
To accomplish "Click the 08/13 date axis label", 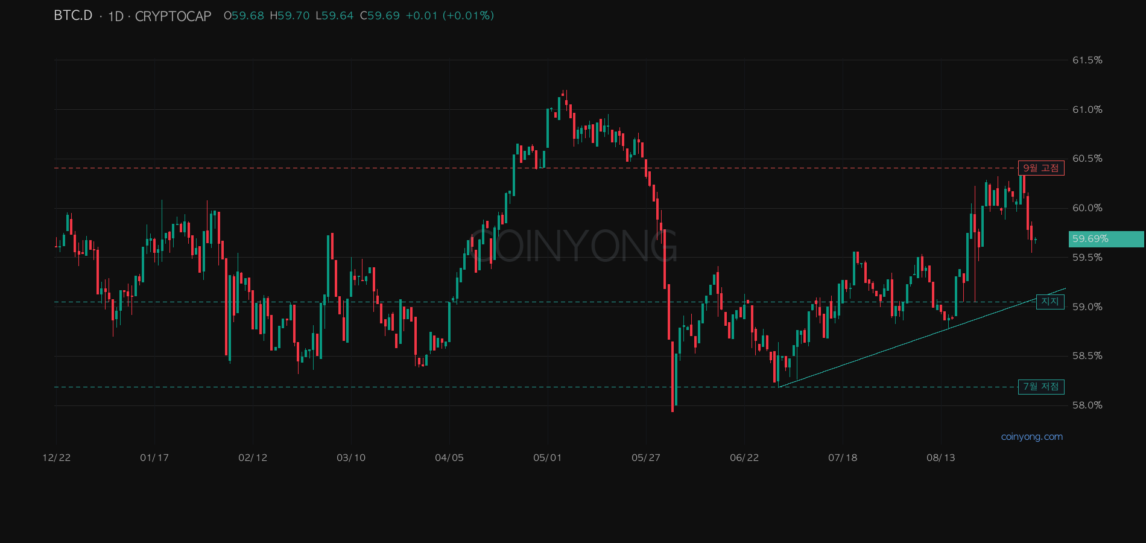I will [x=941, y=458].
